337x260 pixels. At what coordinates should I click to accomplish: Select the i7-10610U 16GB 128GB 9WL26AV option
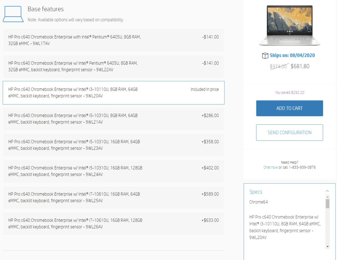(114, 224)
